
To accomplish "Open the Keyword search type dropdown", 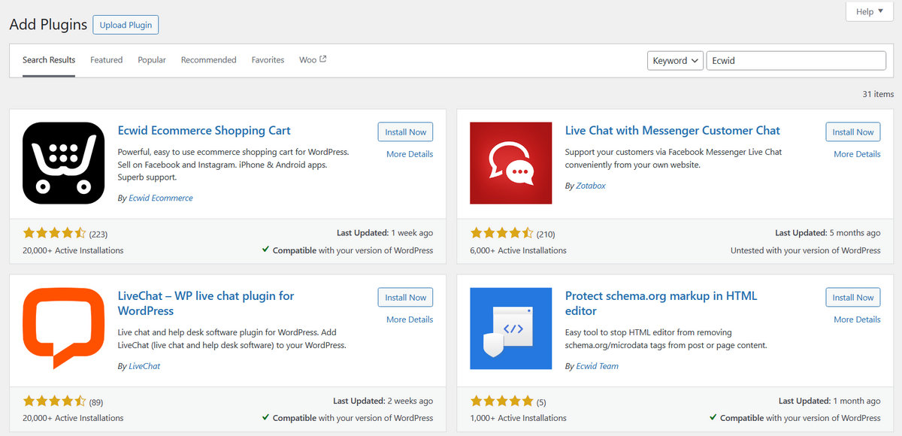I will (675, 61).
